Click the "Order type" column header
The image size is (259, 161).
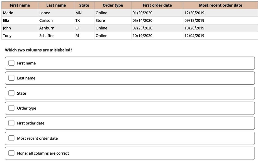point(113,5)
